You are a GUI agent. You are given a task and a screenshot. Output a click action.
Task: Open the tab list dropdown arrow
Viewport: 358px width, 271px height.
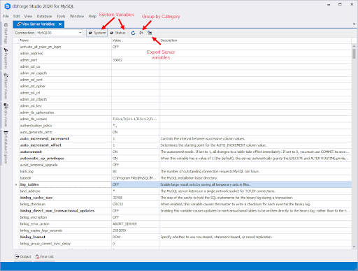coord(354,24)
